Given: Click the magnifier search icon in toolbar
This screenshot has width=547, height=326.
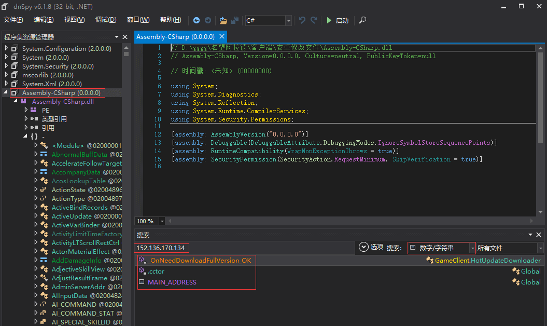Looking at the screenshot, I should click(362, 20).
